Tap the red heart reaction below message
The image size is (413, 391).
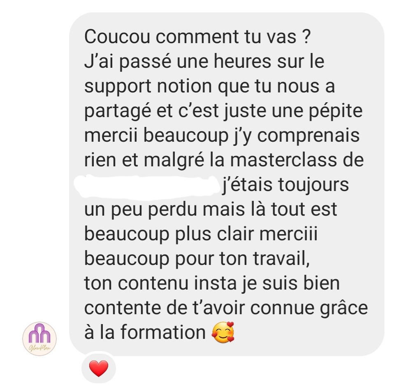point(99,368)
